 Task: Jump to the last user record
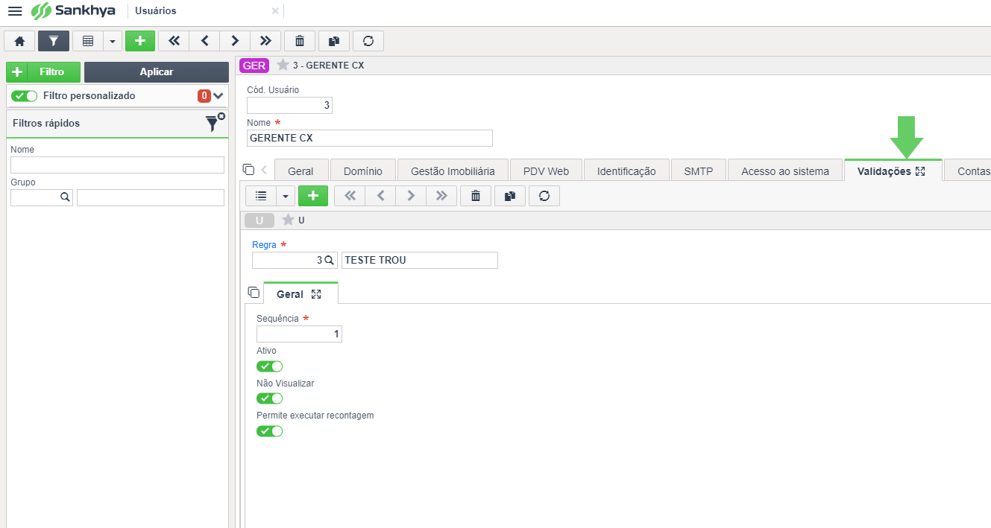(x=265, y=41)
